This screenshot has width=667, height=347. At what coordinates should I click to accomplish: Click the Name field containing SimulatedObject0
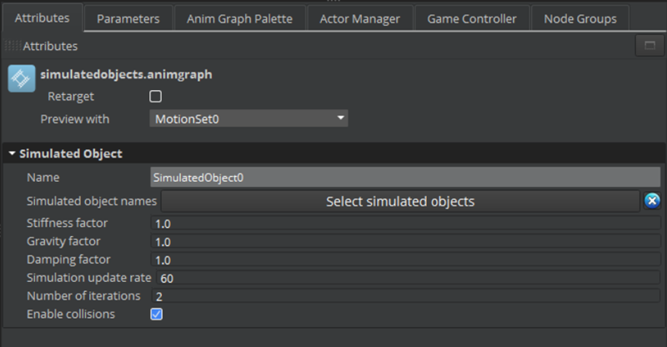(x=405, y=177)
